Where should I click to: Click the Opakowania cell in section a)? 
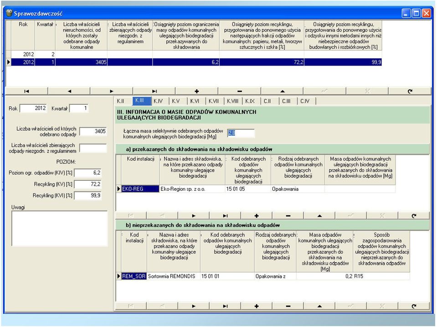pos(298,189)
